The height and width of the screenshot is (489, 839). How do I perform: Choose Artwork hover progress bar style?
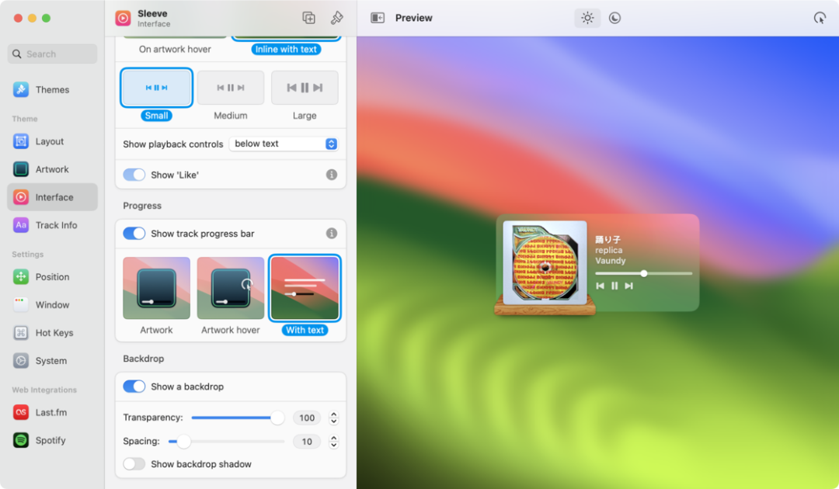[231, 288]
